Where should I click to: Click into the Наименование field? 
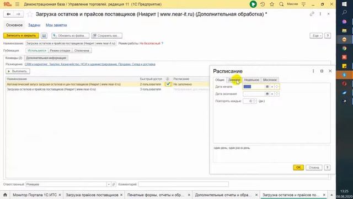pyautogui.click(x=71, y=43)
